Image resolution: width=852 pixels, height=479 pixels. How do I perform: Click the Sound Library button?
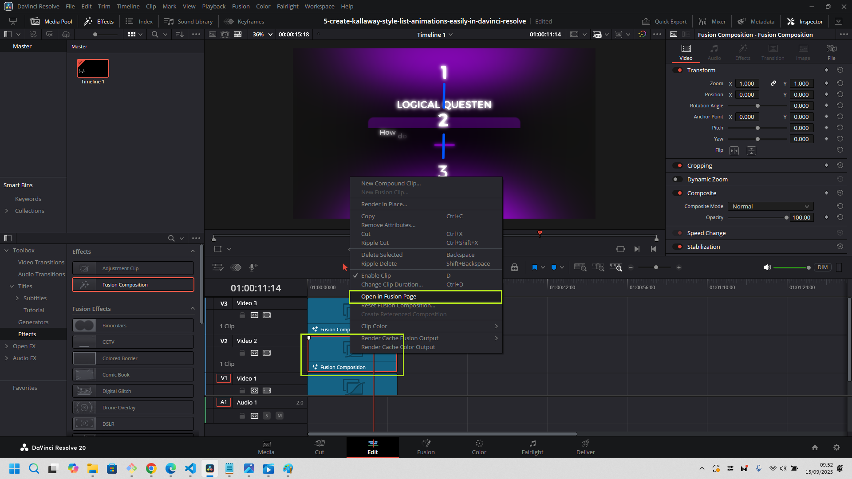point(188,21)
